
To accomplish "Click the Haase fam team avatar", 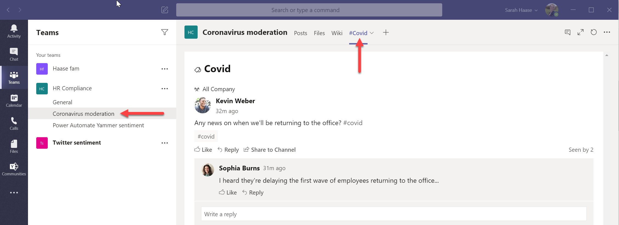I will point(42,69).
